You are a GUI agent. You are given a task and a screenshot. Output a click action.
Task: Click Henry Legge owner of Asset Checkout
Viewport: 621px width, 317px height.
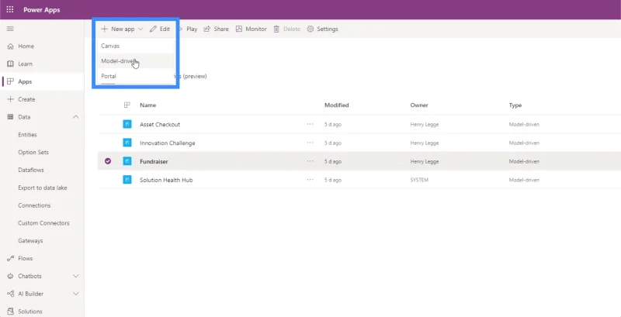tap(425, 125)
